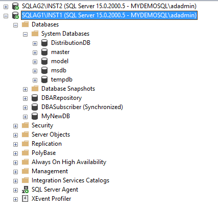Click the PolyBase folder icon
This screenshot has width=218, height=215.
click(26, 153)
